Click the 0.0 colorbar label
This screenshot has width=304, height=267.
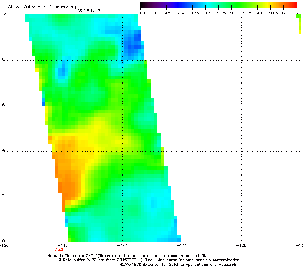[x=283, y=13]
